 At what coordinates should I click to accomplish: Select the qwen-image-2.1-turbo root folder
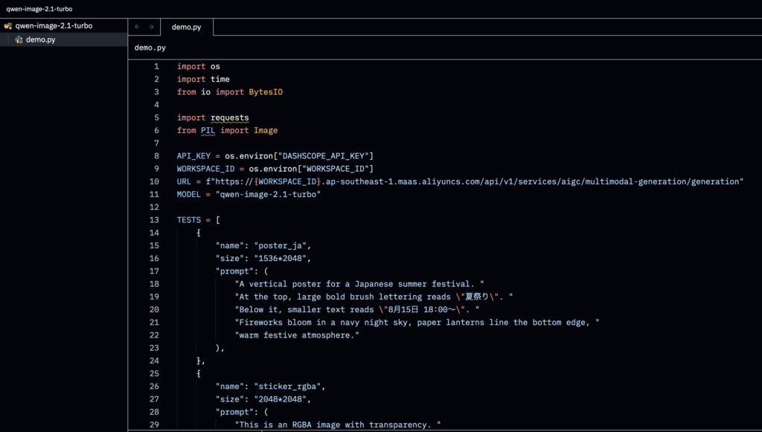click(63, 26)
